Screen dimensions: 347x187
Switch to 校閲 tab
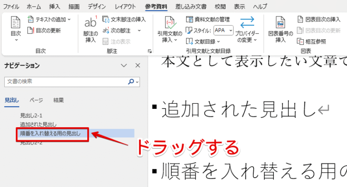[220, 7]
